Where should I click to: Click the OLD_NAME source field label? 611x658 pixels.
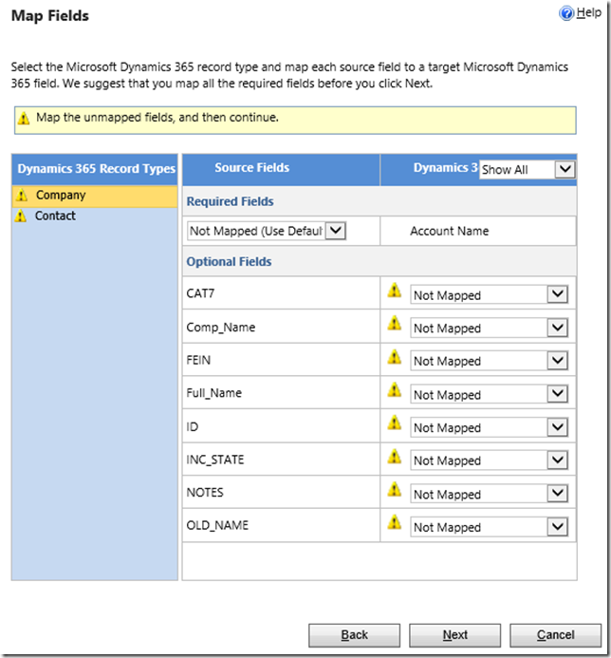[217, 525]
